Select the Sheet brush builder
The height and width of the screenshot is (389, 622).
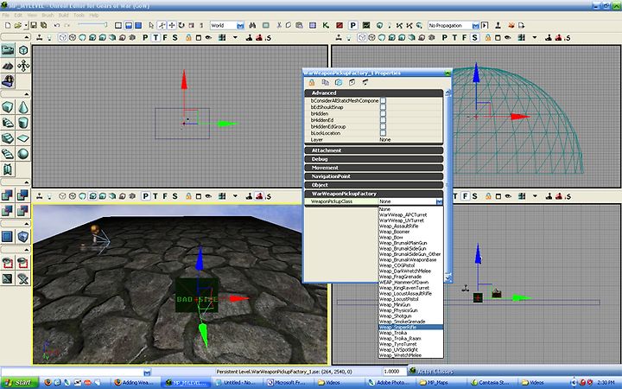coord(23,138)
